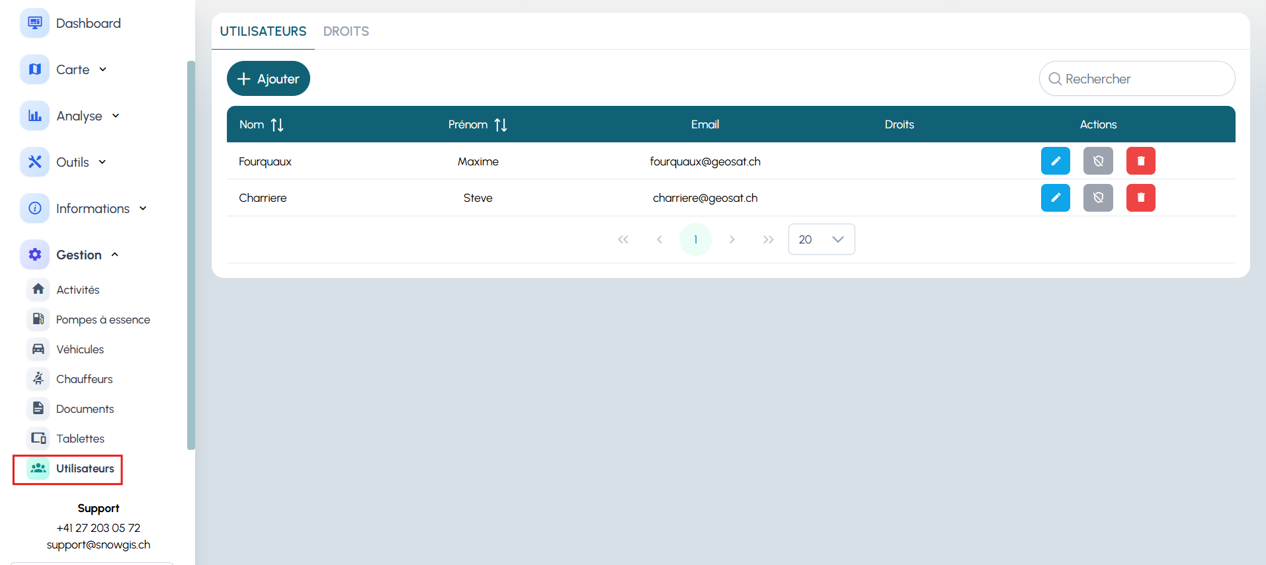Sort the table by Nom column
Viewport: 1266px width, 565px height.
point(277,125)
